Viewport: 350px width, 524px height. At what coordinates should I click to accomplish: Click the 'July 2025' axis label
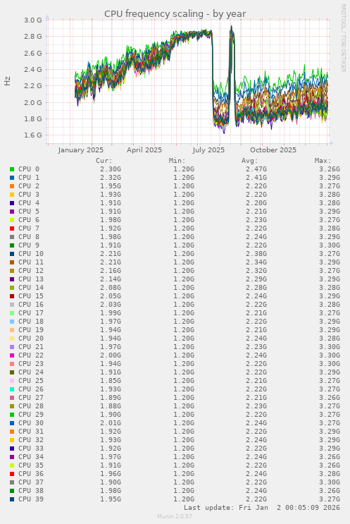208,150
